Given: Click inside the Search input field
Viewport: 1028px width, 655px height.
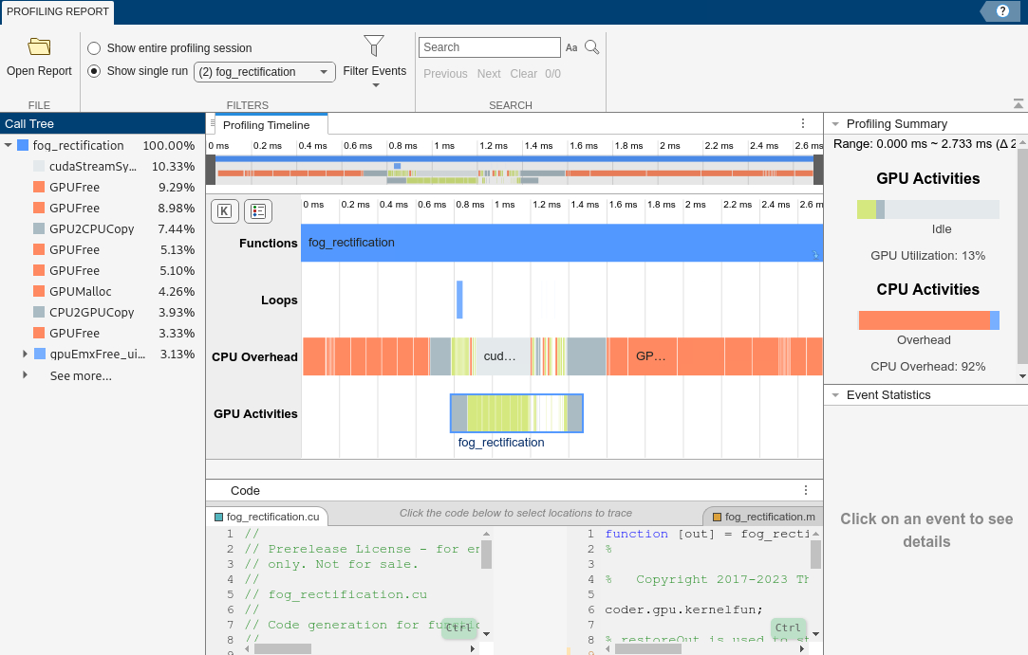Looking at the screenshot, I should (490, 46).
